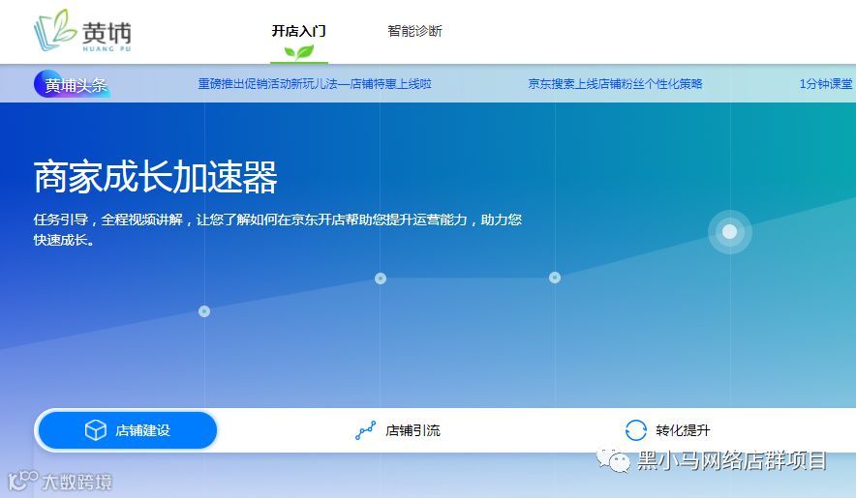Click the 黄埔头条 badge
This screenshot has height=498, width=856.
coord(72,84)
